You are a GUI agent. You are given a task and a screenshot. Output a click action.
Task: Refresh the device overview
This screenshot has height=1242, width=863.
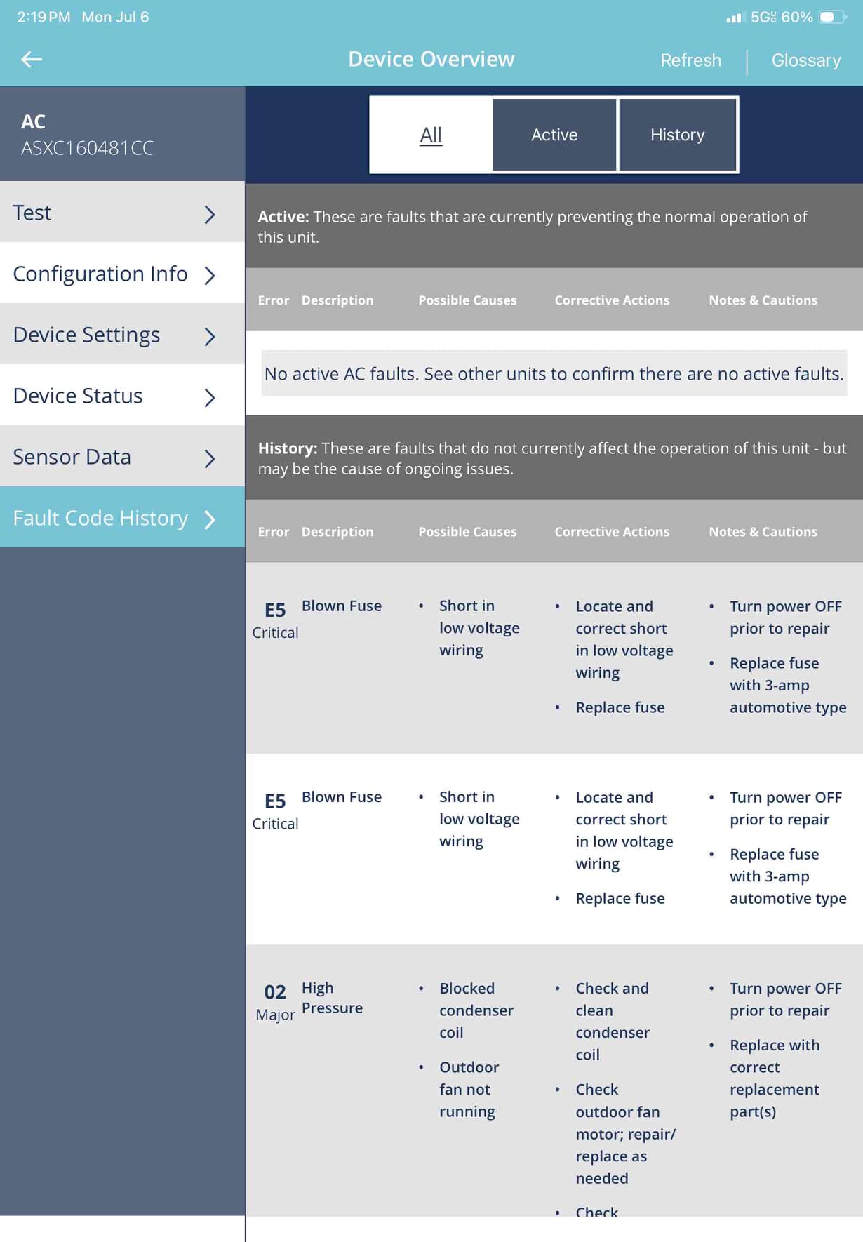click(x=690, y=60)
